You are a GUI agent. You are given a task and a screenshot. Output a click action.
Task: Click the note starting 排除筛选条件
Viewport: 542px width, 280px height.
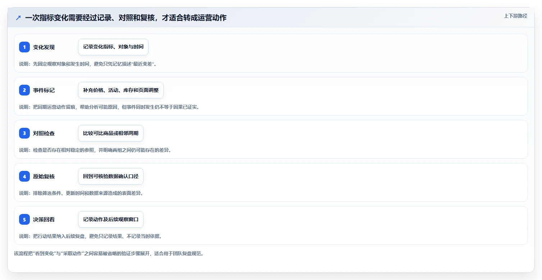click(82, 193)
